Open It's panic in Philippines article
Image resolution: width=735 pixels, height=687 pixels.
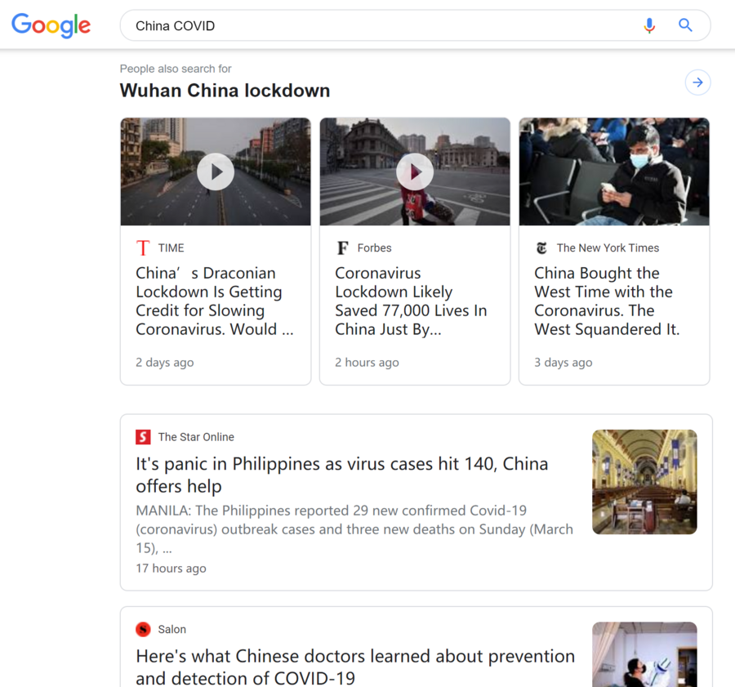pos(341,475)
